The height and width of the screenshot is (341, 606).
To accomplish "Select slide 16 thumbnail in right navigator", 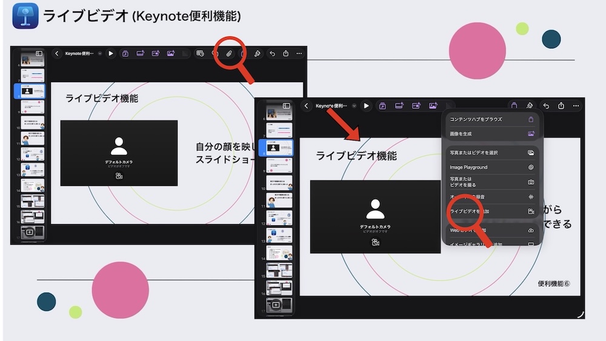I will [279, 288].
